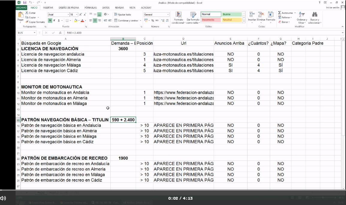Image resolution: width=346 pixels, height=205 pixels.
Task: Open the Name Box dropdown arrow
Action: point(34,33)
